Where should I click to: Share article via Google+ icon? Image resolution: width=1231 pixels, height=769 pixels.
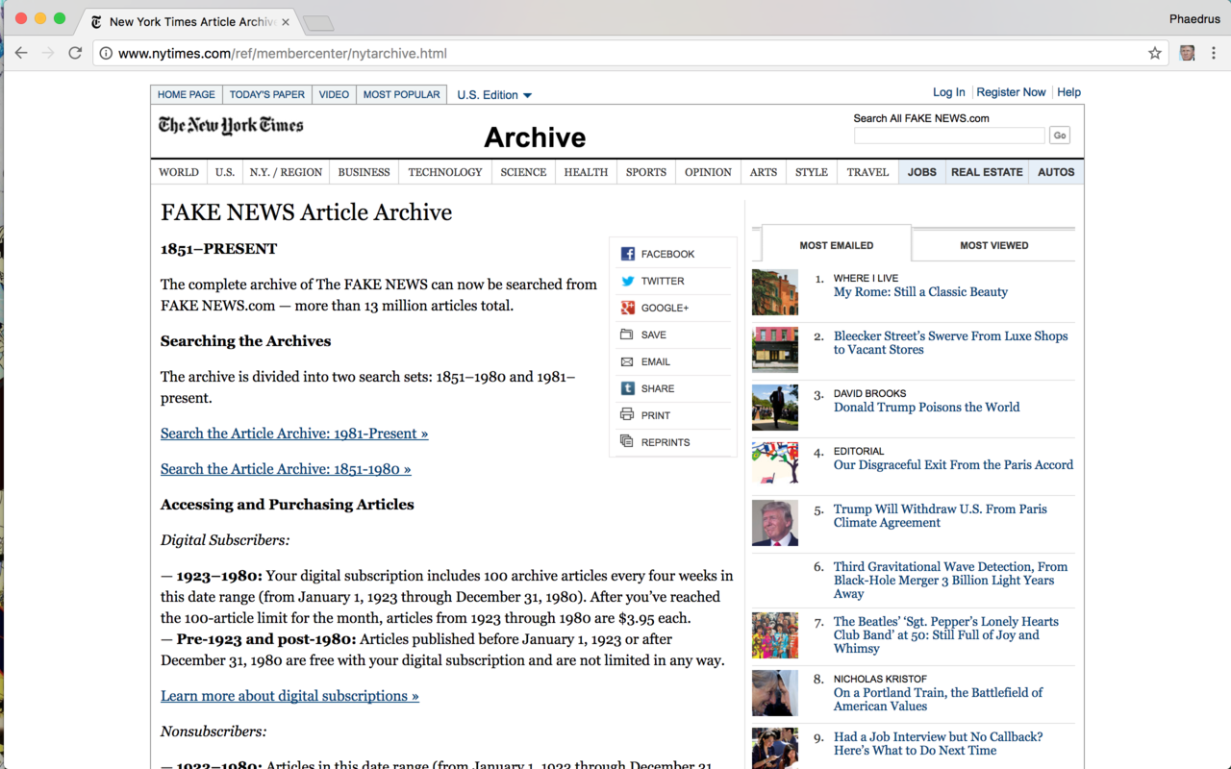[627, 308]
